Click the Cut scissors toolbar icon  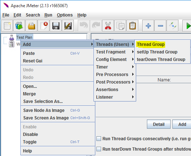point(108,26)
